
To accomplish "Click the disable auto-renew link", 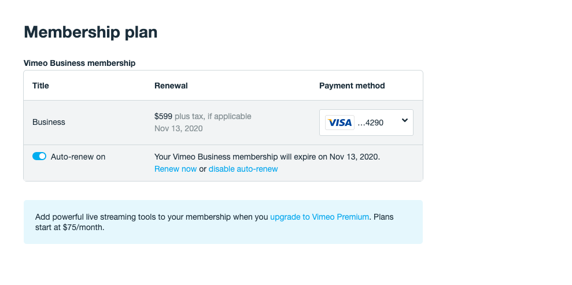I will coord(243,169).
